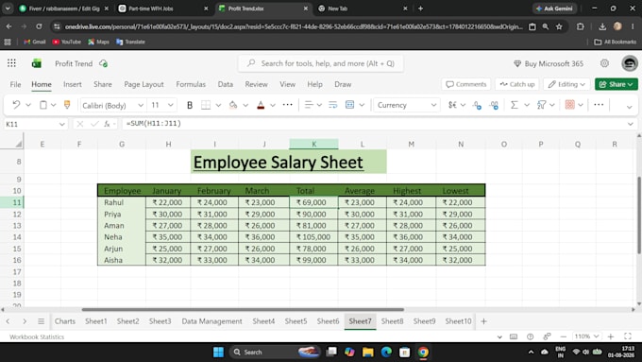This screenshot has height=362, width=642.
Task: Open File Explorer in the taskbar
Action: (x=367, y=353)
